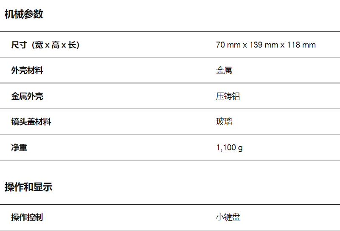This screenshot has width=340, height=231.
Task: Click the 小键盘 value text
Action: point(228,217)
